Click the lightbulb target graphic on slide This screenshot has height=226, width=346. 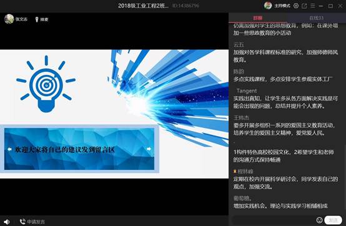tap(46, 84)
